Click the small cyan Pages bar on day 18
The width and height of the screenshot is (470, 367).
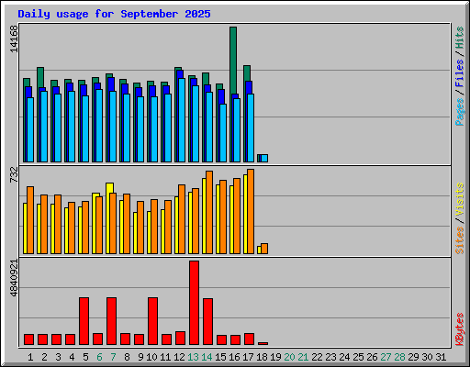(264, 158)
